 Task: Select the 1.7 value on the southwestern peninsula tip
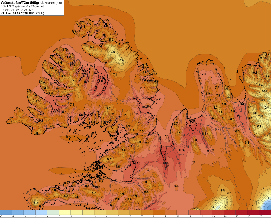36,203
